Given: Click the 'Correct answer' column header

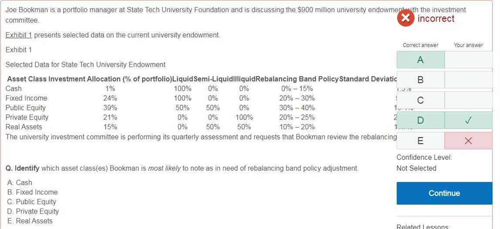Looking at the screenshot, I should point(420,45).
